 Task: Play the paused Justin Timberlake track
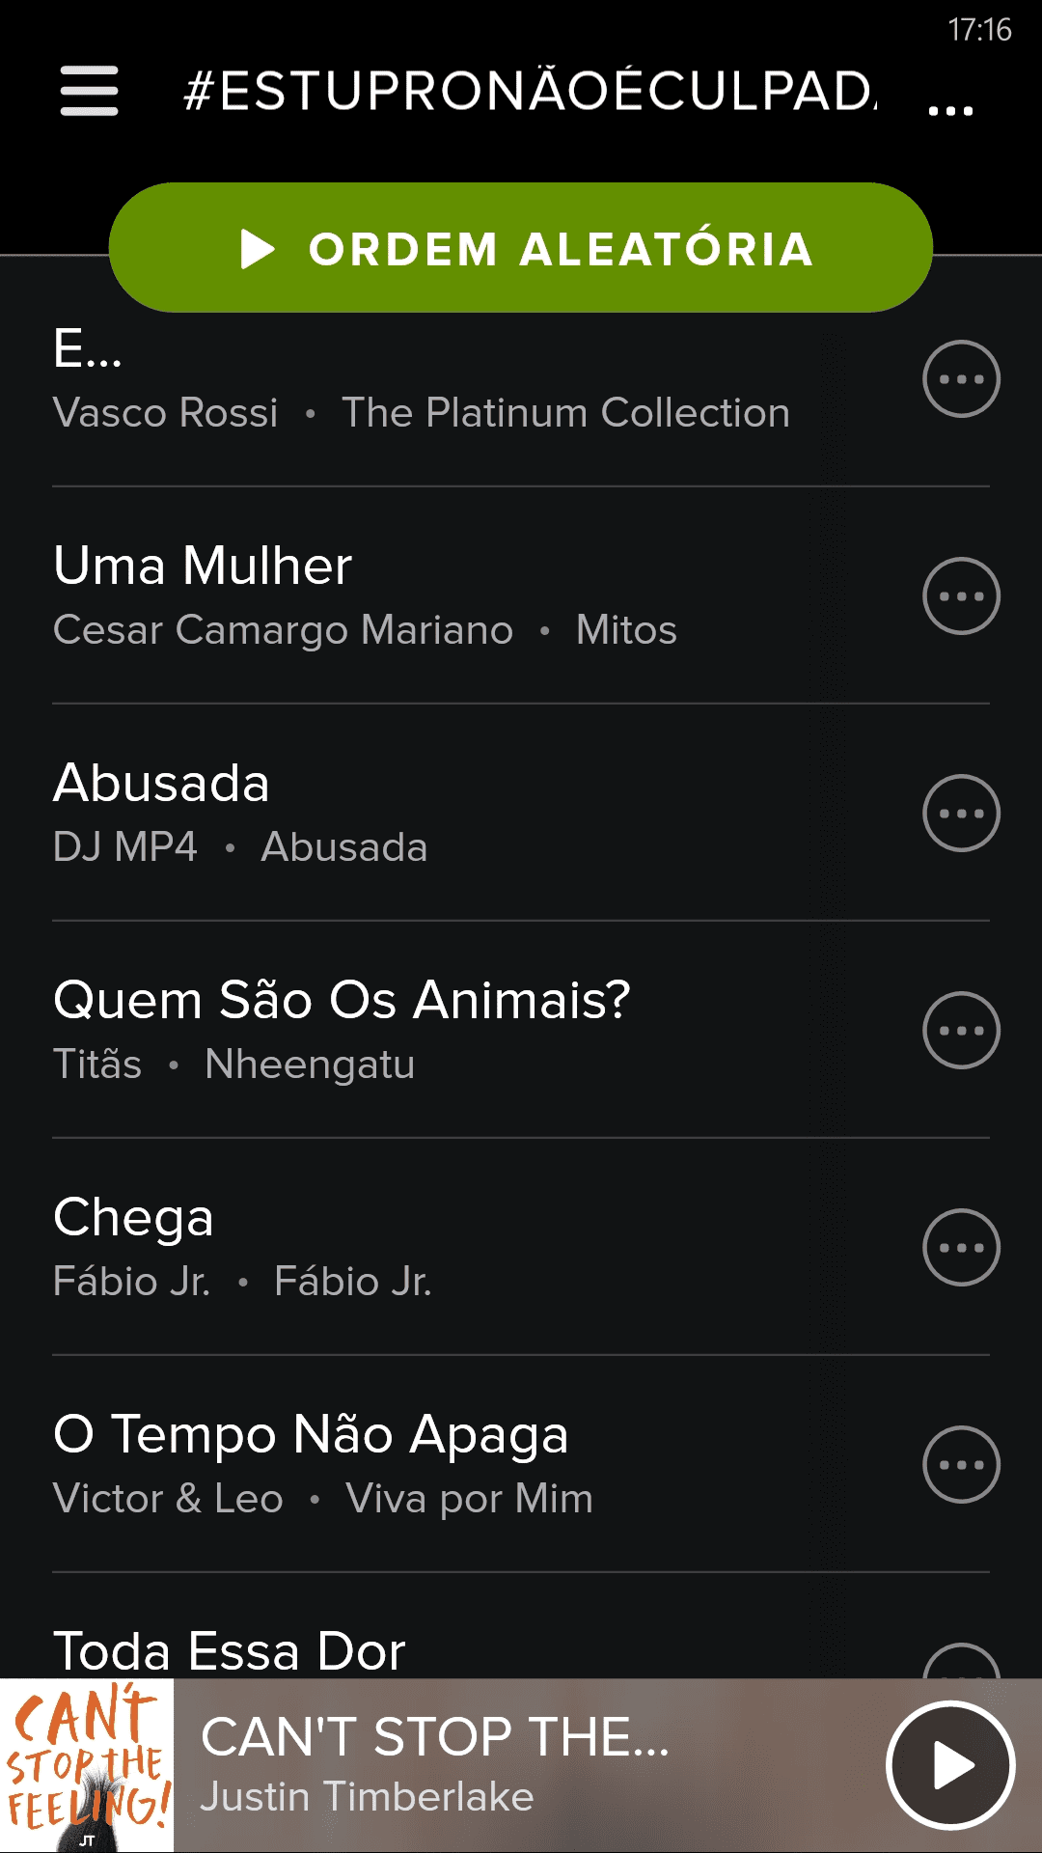(x=950, y=1765)
